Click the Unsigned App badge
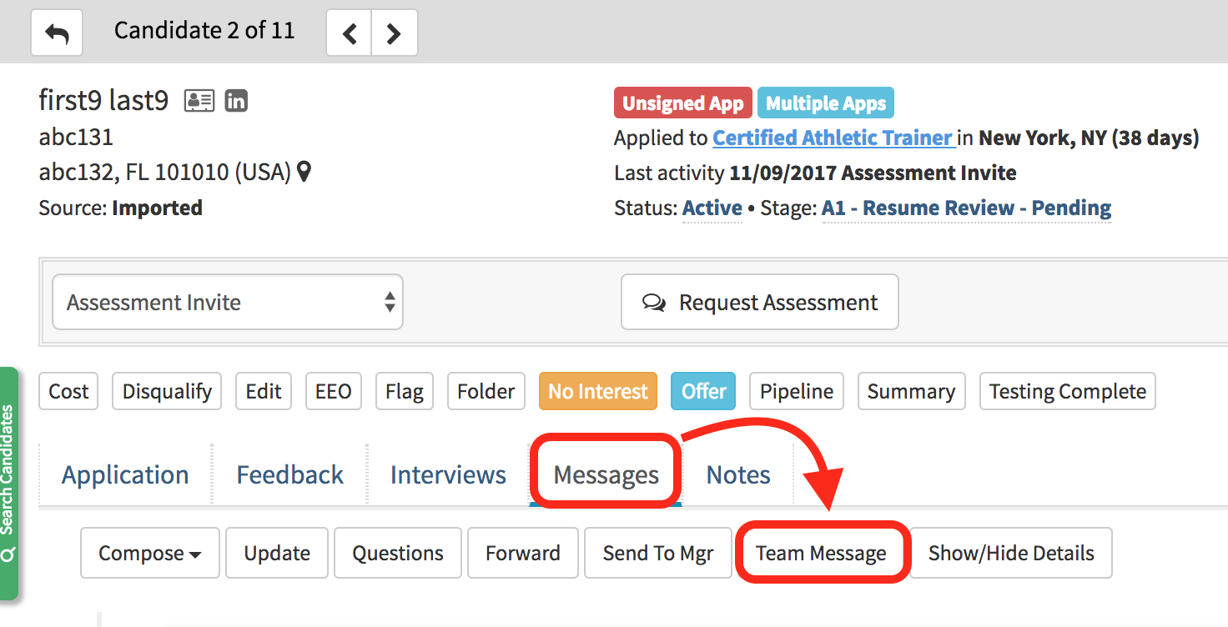Screen dimensions: 1228x627 pyautogui.click(x=682, y=103)
